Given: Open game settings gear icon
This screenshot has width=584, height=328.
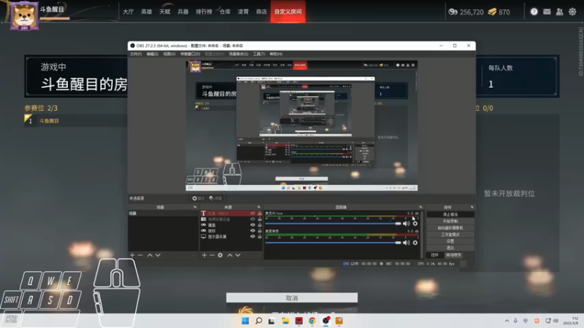Looking at the screenshot, I should point(572,12).
